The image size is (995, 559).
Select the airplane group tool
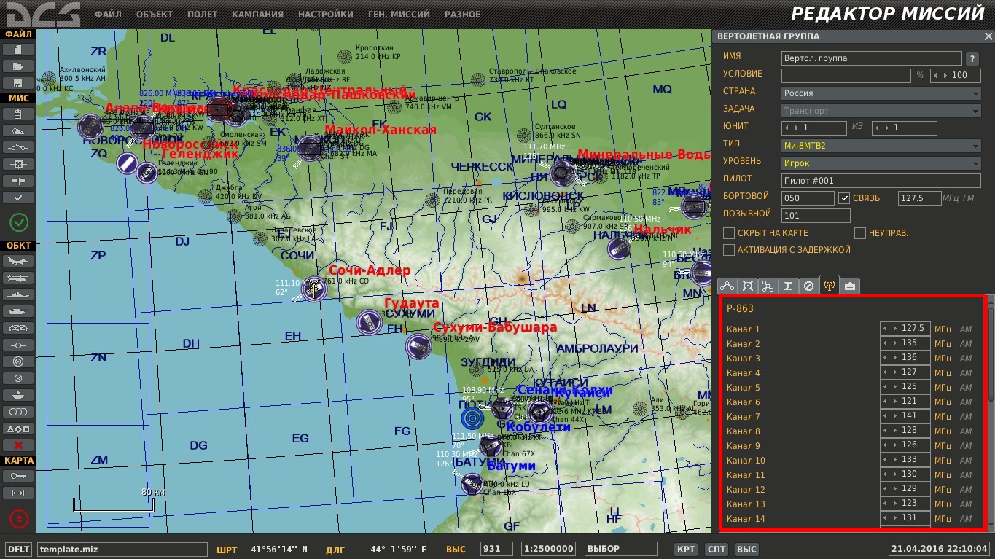[x=18, y=261]
